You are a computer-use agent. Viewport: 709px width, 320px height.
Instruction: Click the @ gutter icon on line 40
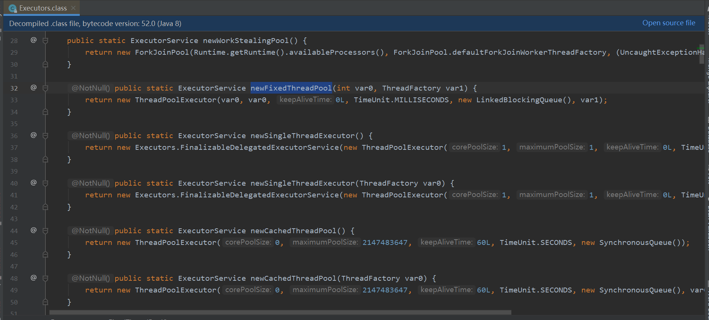point(34,183)
